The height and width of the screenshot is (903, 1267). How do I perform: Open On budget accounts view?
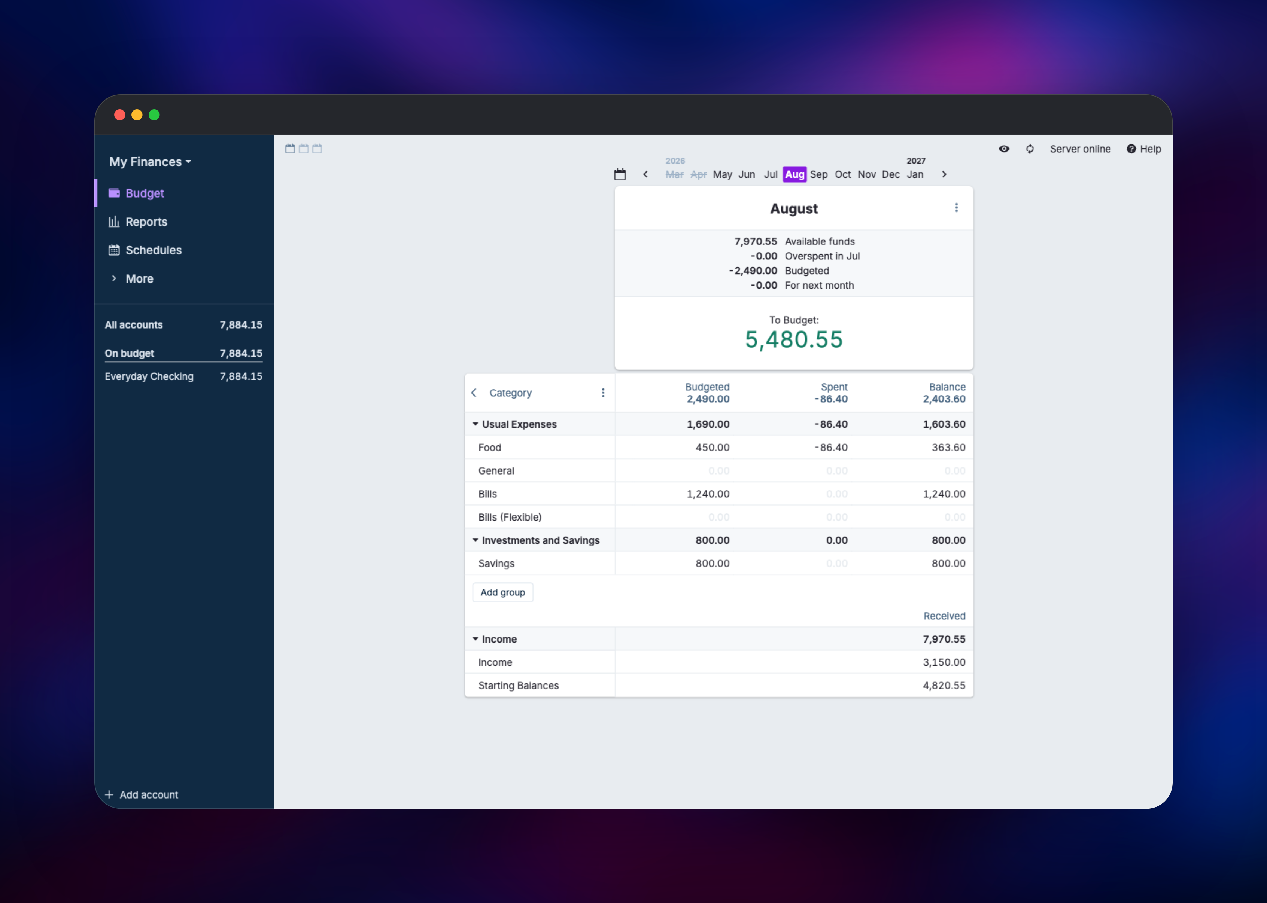pyautogui.click(x=183, y=353)
